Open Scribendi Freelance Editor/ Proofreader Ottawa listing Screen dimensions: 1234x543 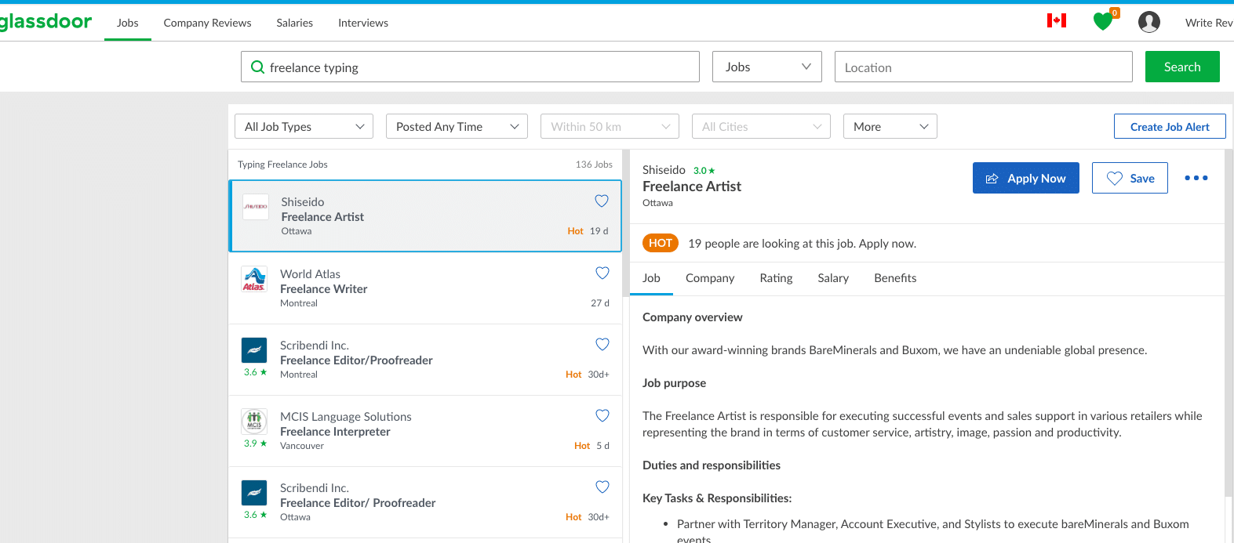pos(424,502)
